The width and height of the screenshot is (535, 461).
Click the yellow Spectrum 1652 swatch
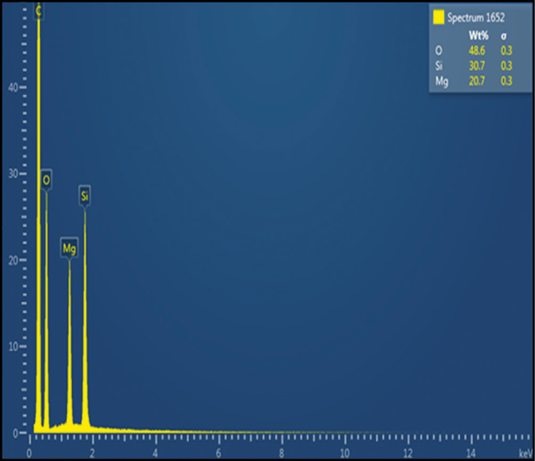pos(439,17)
